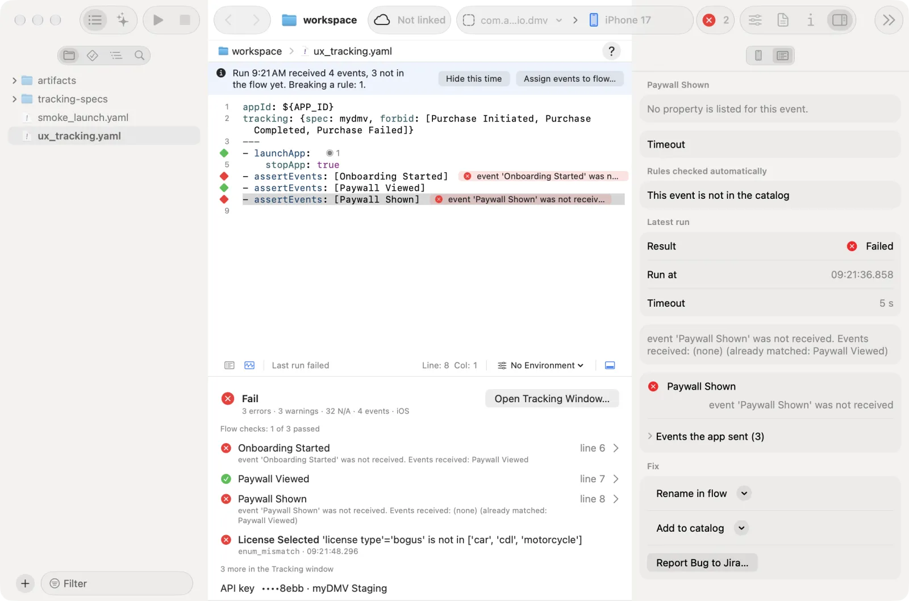Open the search navigator tab
Viewport: 909px width, 601px height.
[139, 55]
